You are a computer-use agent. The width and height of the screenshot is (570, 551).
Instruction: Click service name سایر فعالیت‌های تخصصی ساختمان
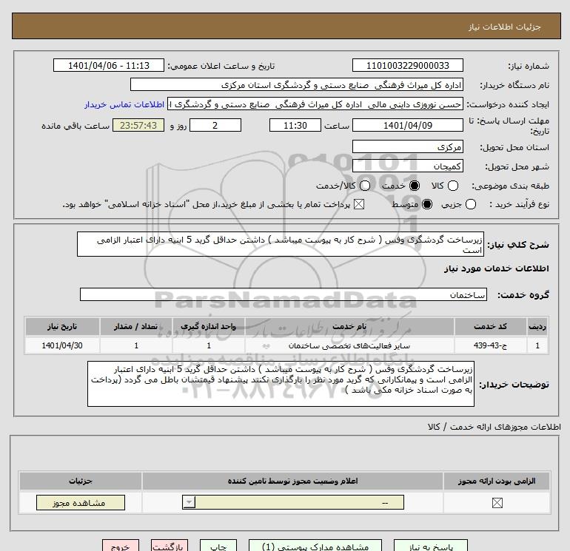tap(349, 345)
